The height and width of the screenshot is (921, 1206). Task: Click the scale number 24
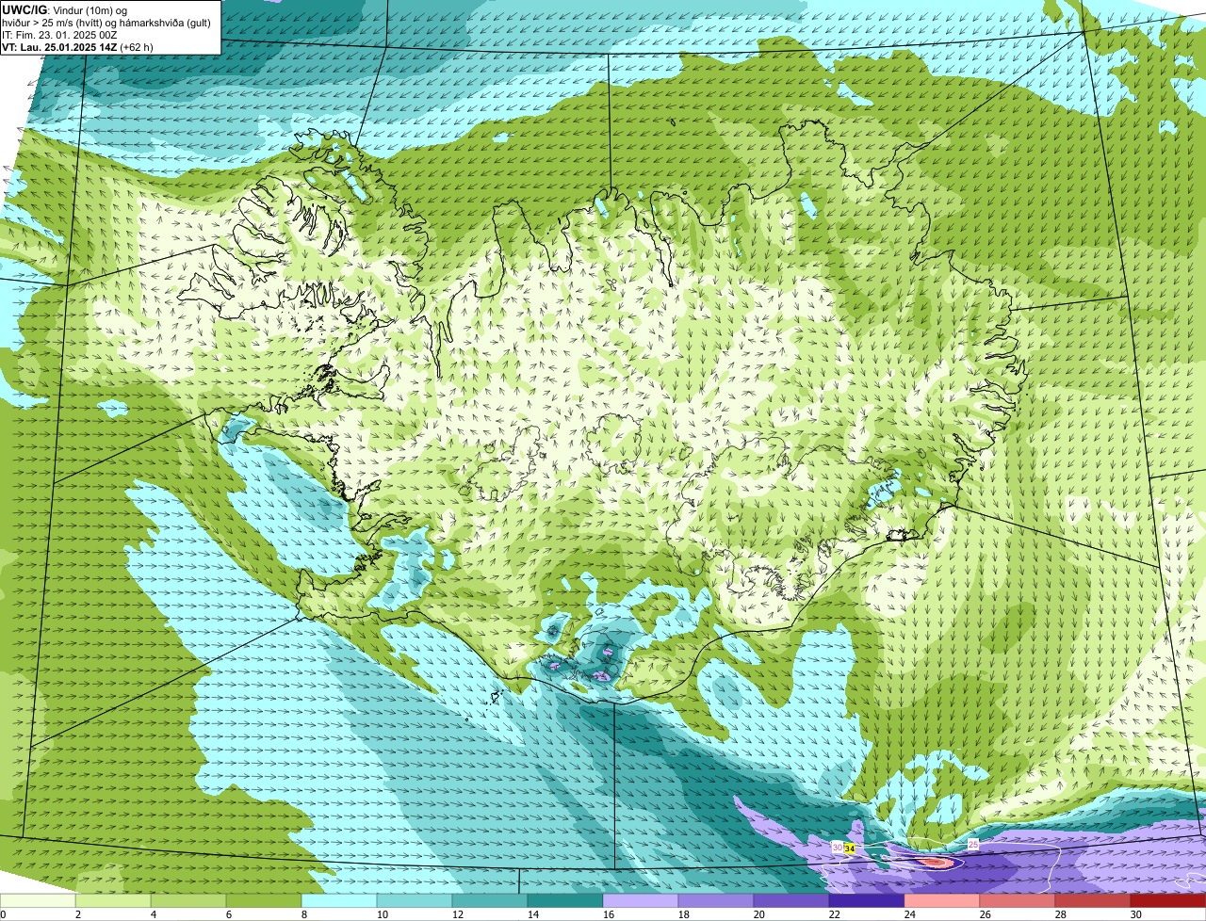pyautogui.click(x=910, y=914)
